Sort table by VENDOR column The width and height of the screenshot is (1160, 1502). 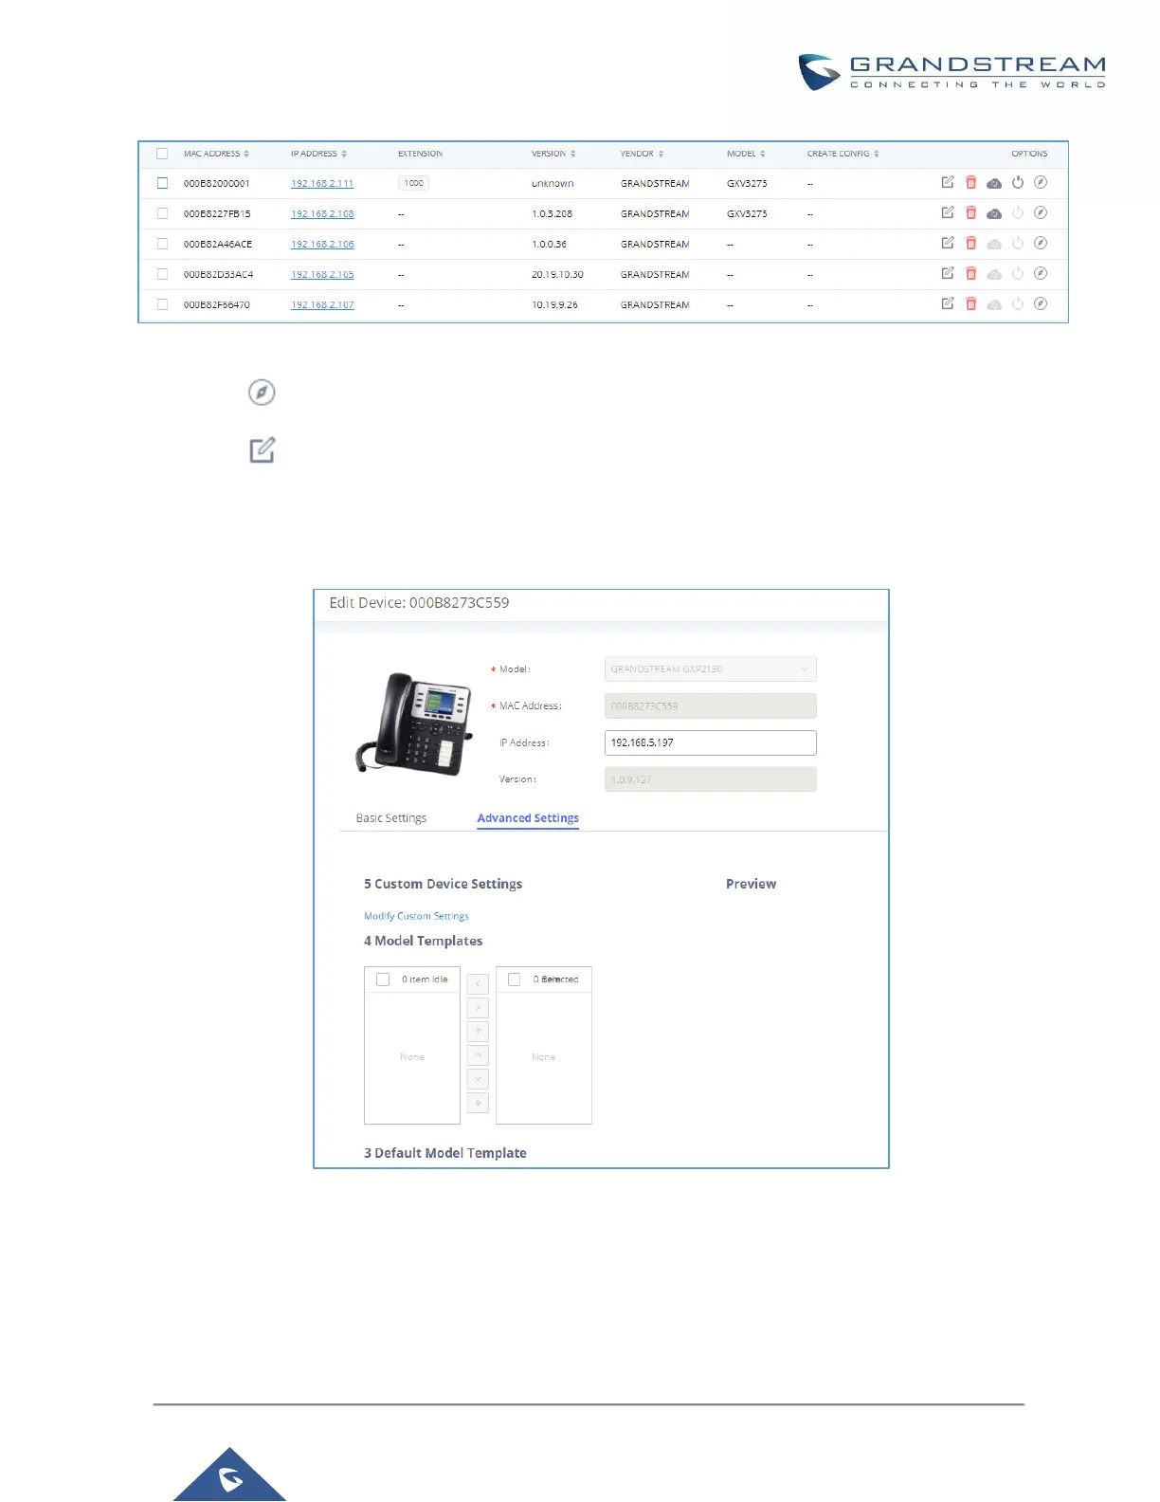coord(642,154)
